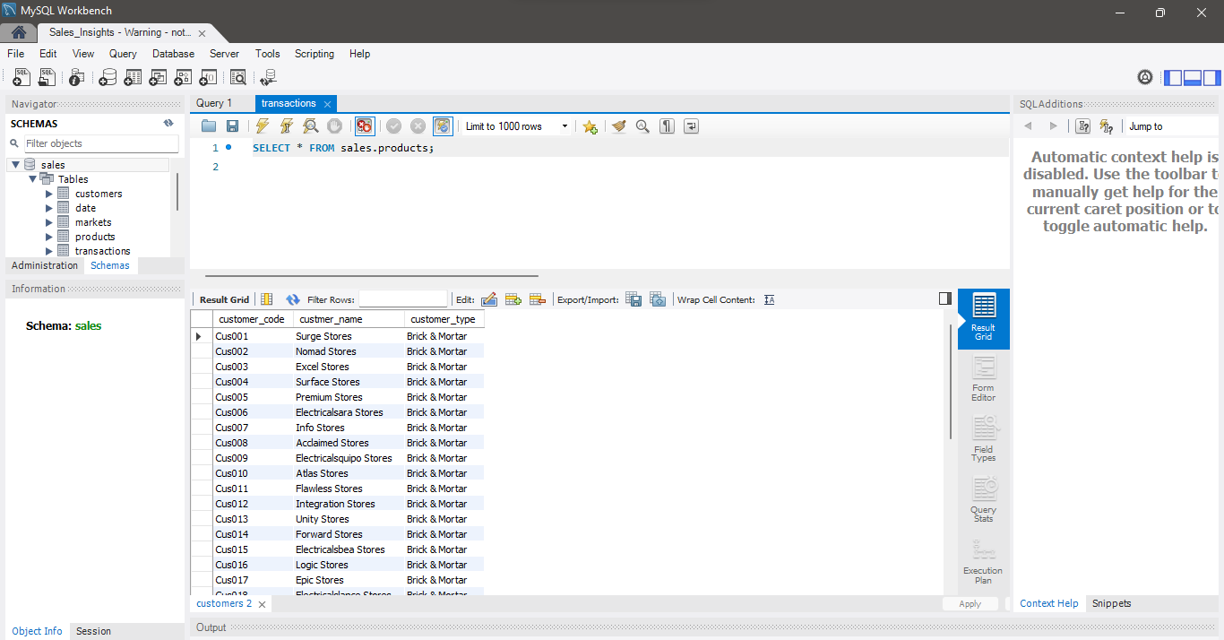The width and height of the screenshot is (1224, 640).
Task: Open a script file folder icon in editor
Action: click(x=209, y=126)
